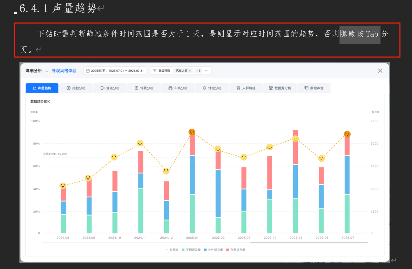This screenshot has width=412, height=269.
Task: Close the 详细分析 panel with the X
Action: (380, 71)
